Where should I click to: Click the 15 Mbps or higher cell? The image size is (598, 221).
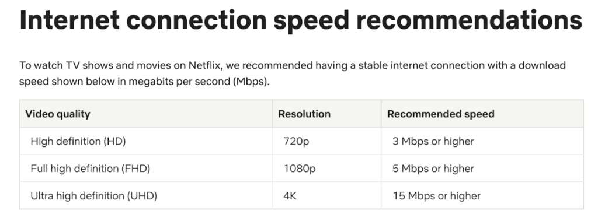click(482, 196)
